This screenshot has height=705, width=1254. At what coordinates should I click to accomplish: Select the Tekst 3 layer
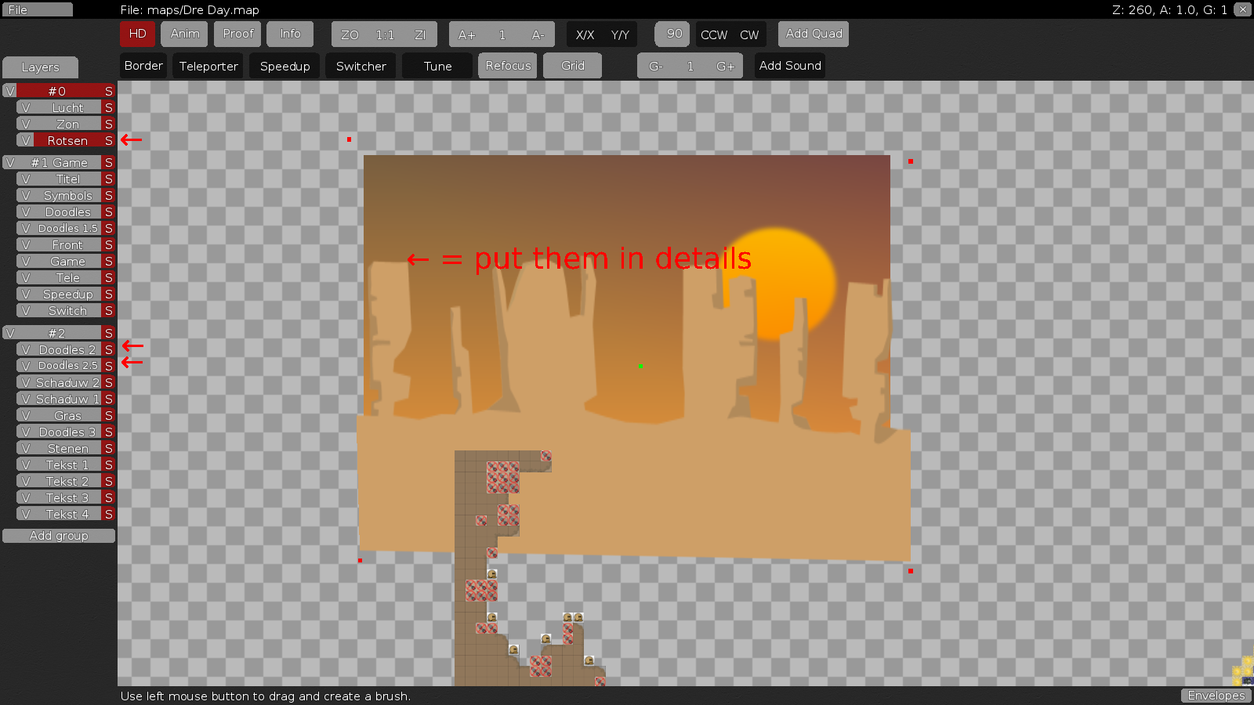63,497
